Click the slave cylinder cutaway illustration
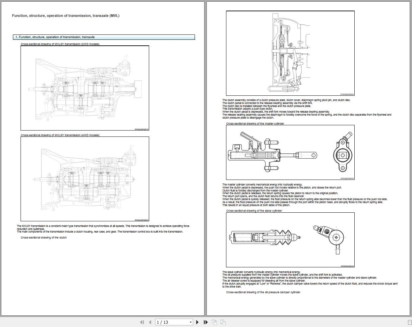 pos(290,240)
